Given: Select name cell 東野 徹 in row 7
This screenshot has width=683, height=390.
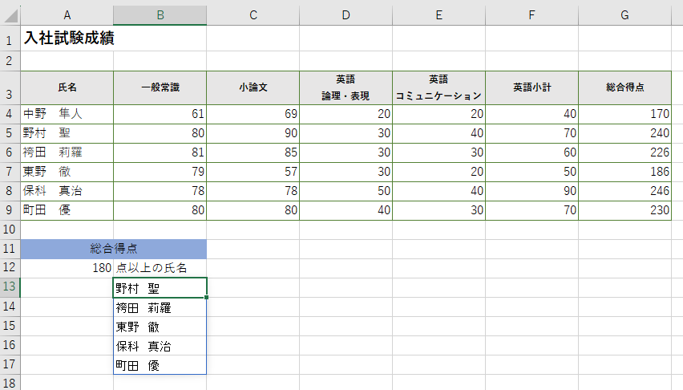Looking at the screenshot, I should pyautogui.click(x=67, y=172).
